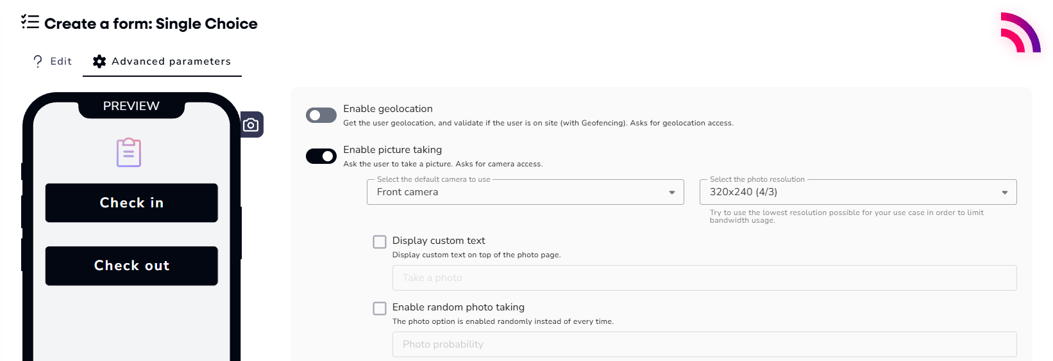Screen dimensions: 1053x361
Task: Click Create a form: Single Choice title
Action: click(151, 24)
